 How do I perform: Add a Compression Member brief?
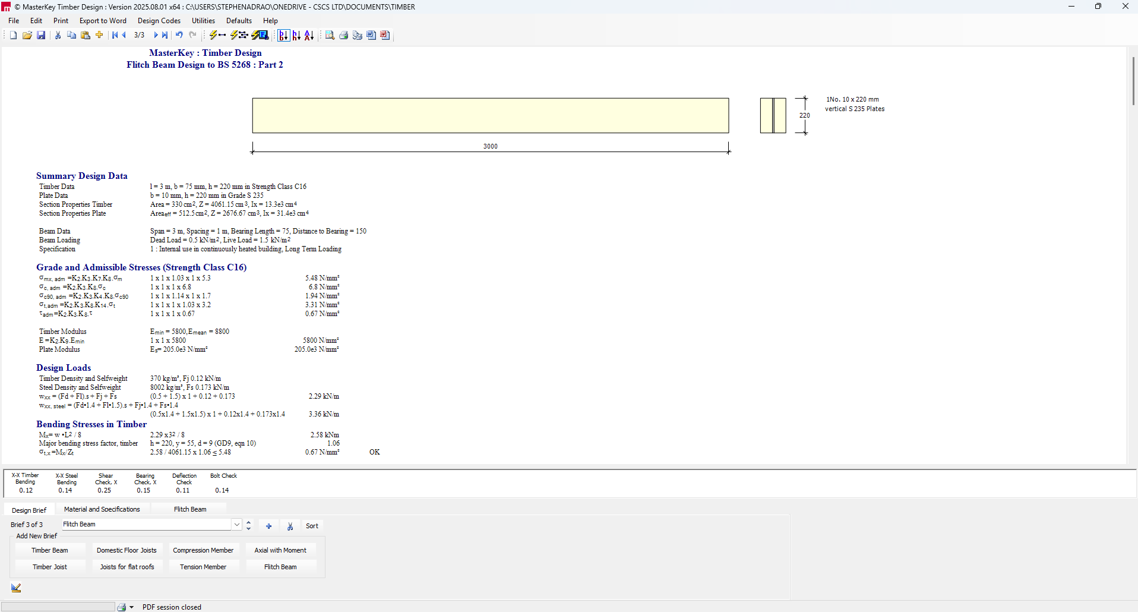pyautogui.click(x=203, y=550)
